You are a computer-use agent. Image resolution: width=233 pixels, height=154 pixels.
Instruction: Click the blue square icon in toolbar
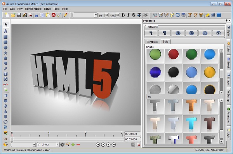tap(219, 15)
